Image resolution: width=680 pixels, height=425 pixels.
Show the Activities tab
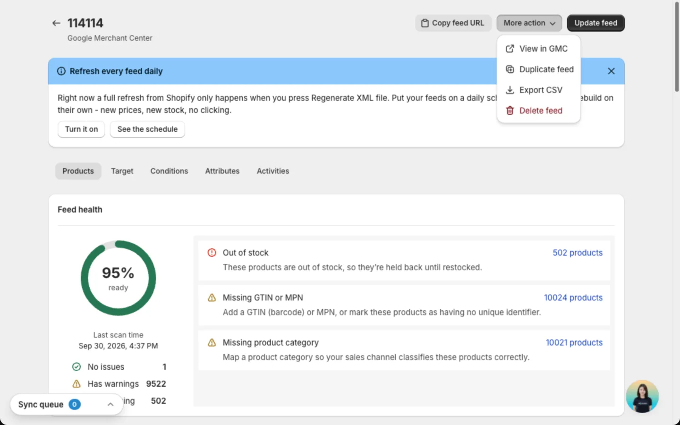pos(273,171)
